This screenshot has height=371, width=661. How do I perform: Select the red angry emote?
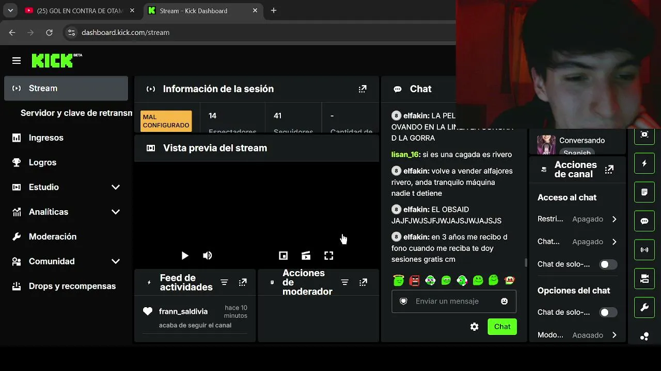(x=414, y=280)
